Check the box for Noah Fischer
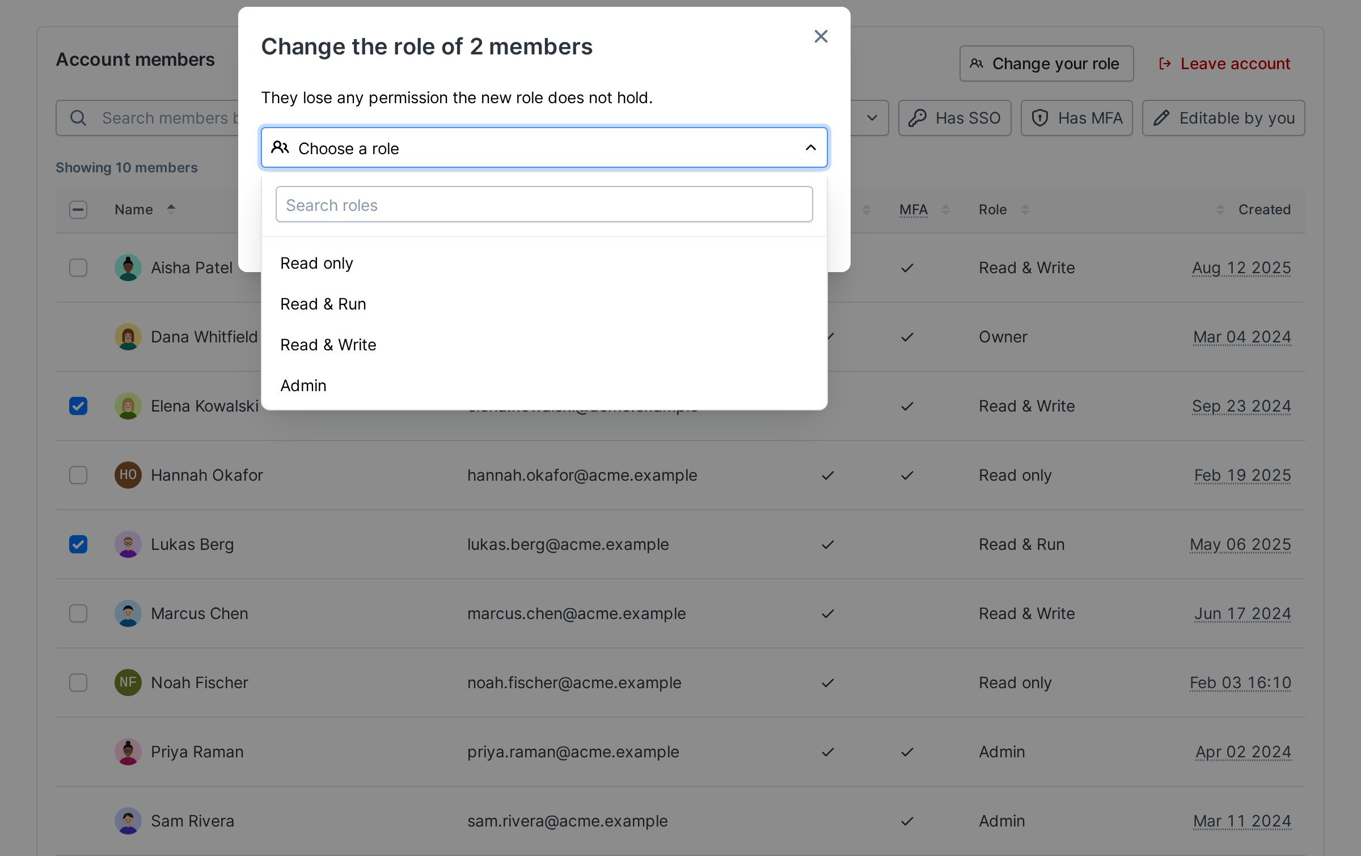The width and height of the screenshot is (1361, 856). (x=78, y=683)
